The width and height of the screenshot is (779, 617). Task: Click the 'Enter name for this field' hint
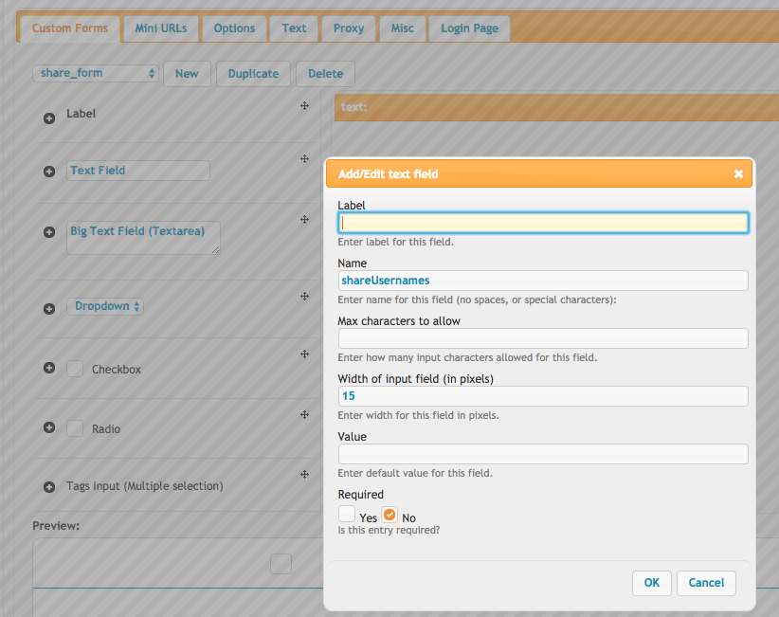(x=477, y=299)
